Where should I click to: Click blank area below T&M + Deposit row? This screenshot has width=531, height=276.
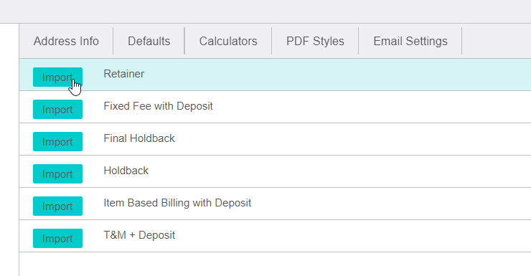point(275,264)
